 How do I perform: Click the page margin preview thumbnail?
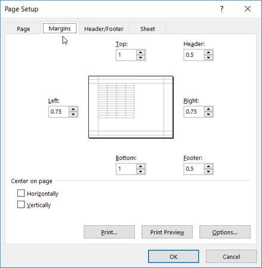coord(131,107)
